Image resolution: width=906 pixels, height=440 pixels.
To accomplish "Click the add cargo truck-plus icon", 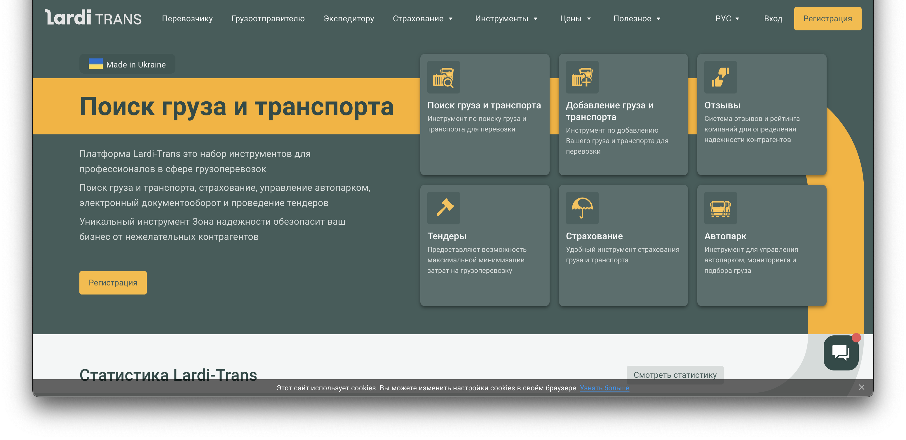I will coord(582,77).
